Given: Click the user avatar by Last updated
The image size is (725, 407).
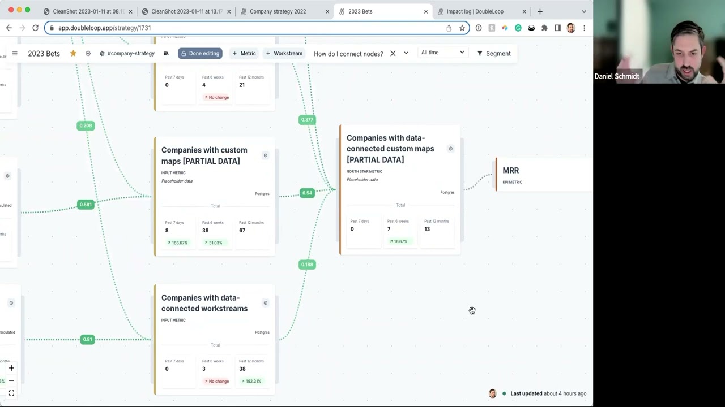Looking at the screenshot, I should coord(493,393).
